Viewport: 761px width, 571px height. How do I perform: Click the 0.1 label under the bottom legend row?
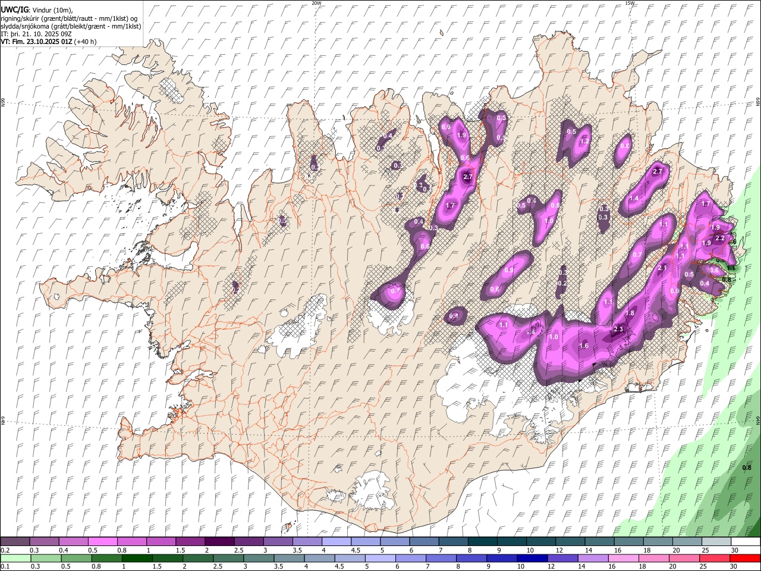[x=5, y=566]
